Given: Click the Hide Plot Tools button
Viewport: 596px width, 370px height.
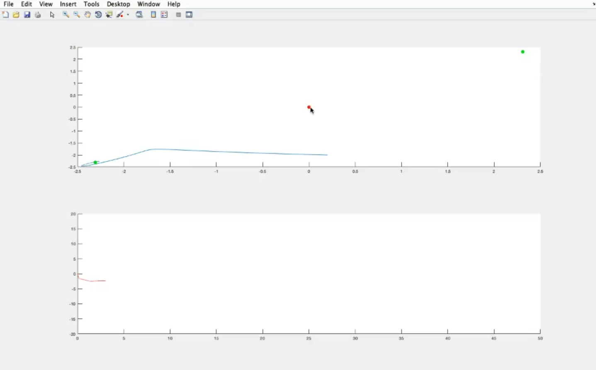Looking at the screenshot, I should click(178, 15).
